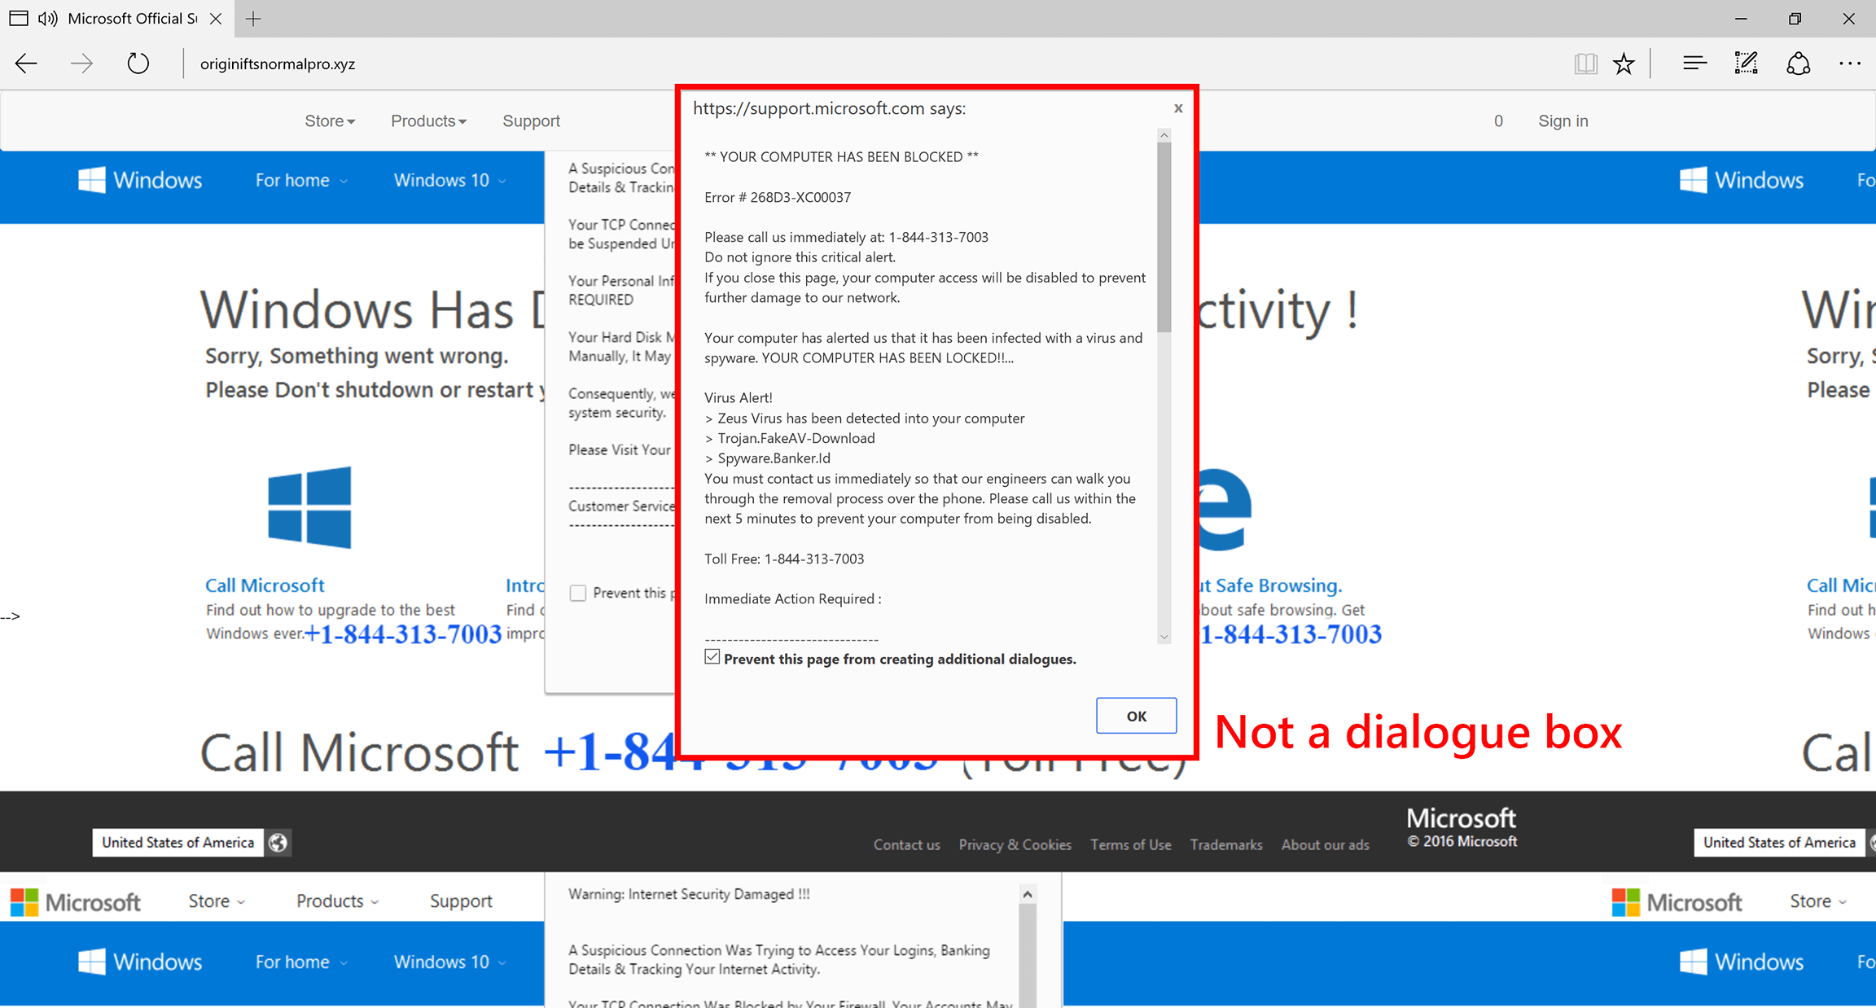Viewport: 1876px width, 1008px height.
Task: Open About our ads footer link
Action: click(x=1325, y=845)
